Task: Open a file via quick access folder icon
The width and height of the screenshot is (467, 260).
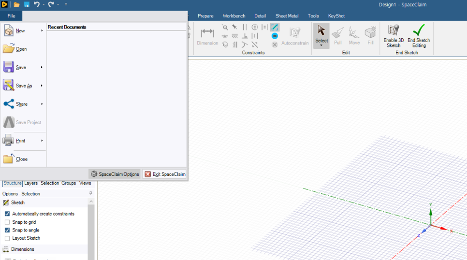Action: coord(16,5)
